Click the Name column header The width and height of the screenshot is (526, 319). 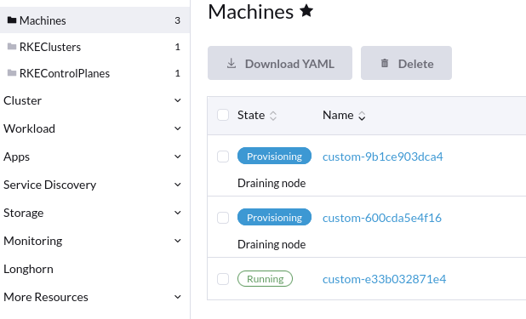click(x=338, y=115)
